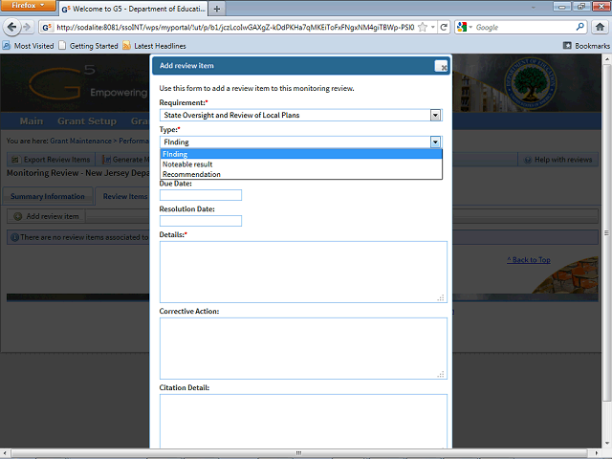612x459 pixels.
Task: Go back with browser back arrow
Action: pos(11,27)
